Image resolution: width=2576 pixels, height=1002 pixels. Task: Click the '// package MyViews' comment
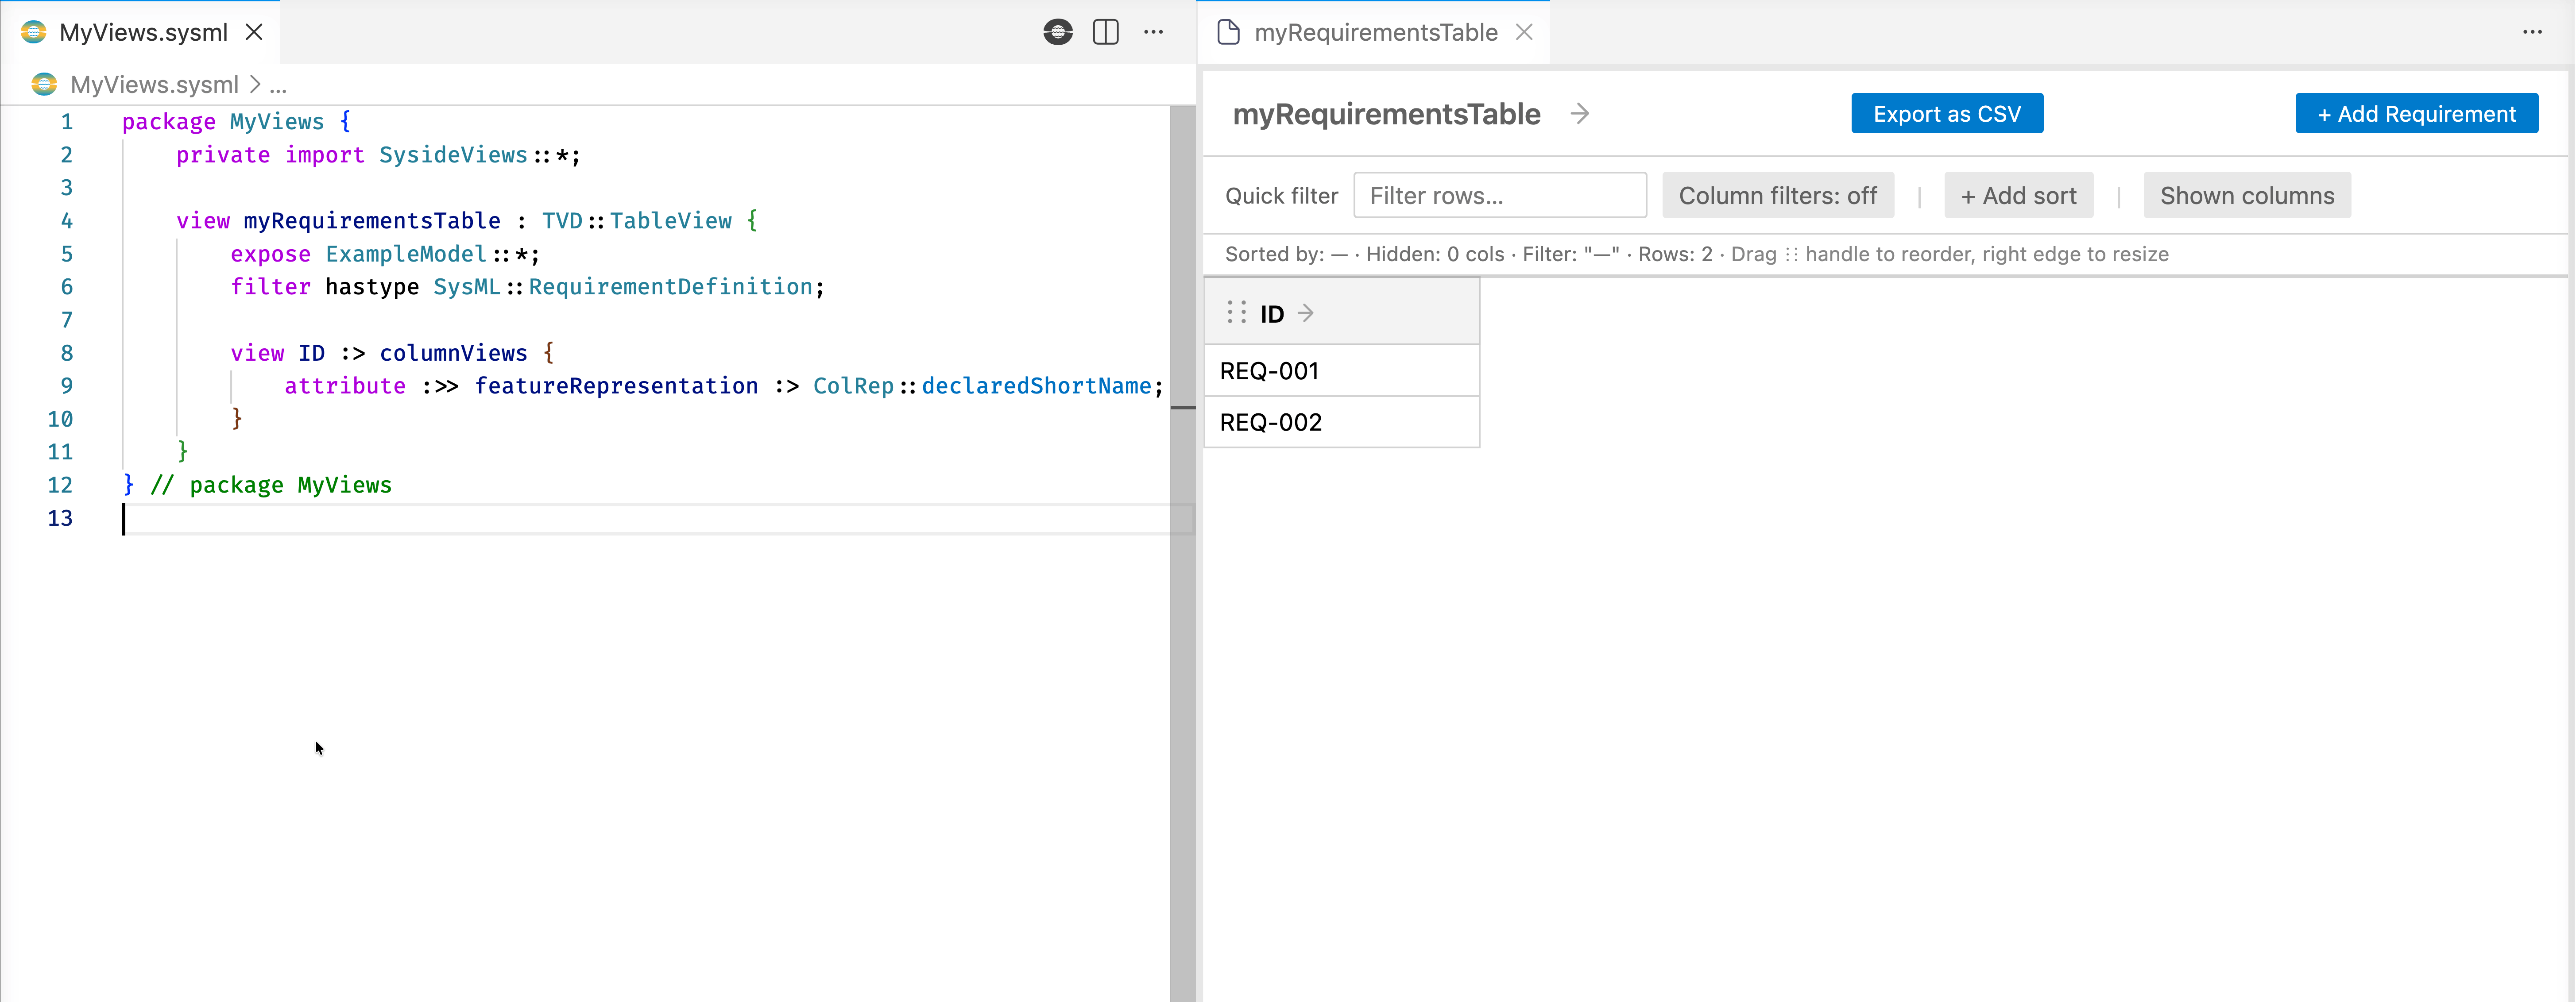(271, 485)
